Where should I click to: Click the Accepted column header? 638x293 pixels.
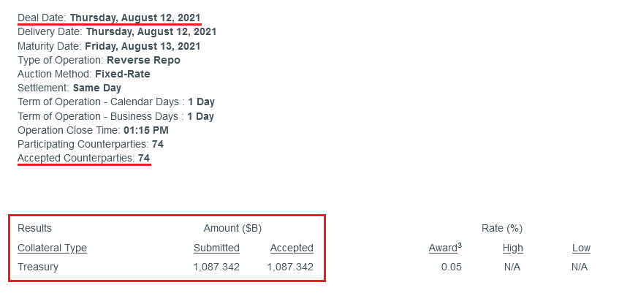click(292, 248)
